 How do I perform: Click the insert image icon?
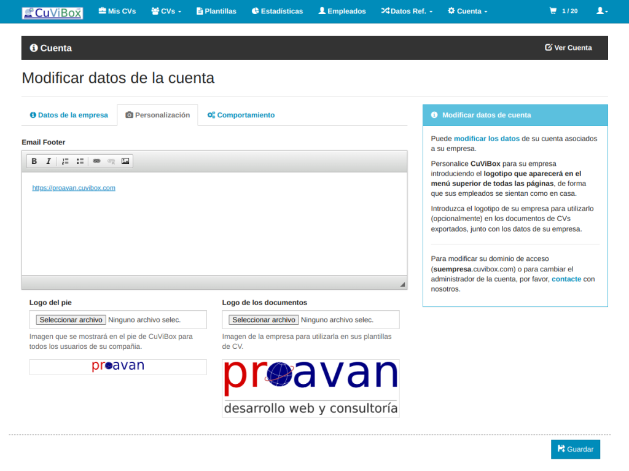125,162
